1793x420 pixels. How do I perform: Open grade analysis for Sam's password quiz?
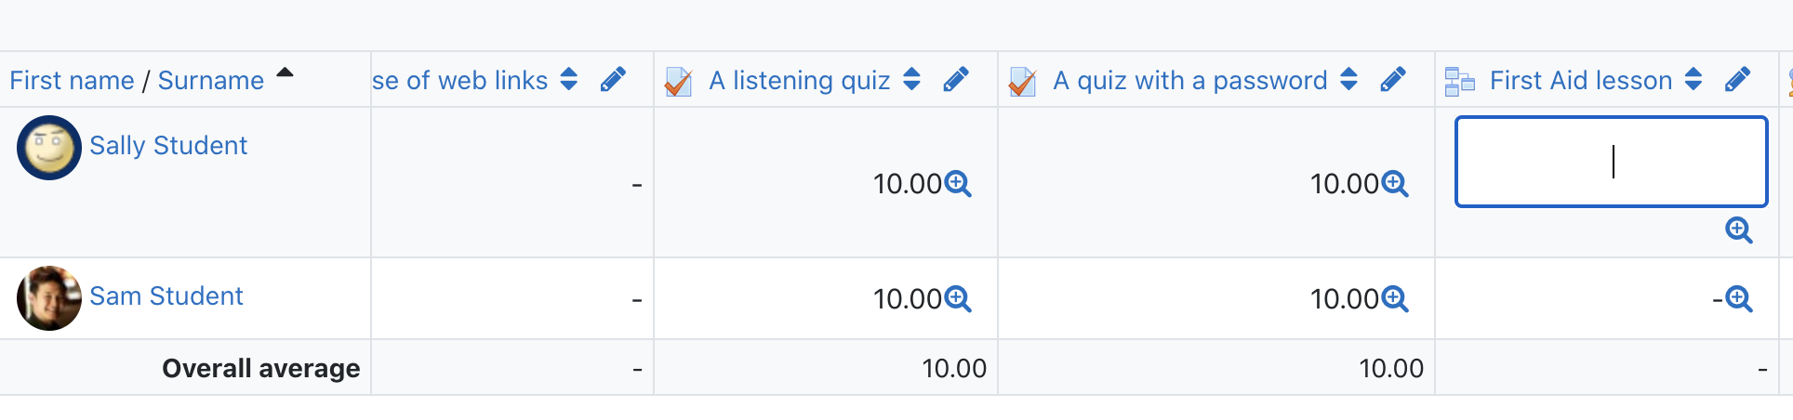(x=1395, y=299)
